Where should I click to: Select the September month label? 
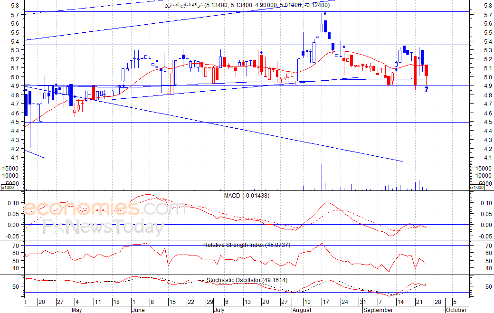pyautogui.click(x=378, y=310)
